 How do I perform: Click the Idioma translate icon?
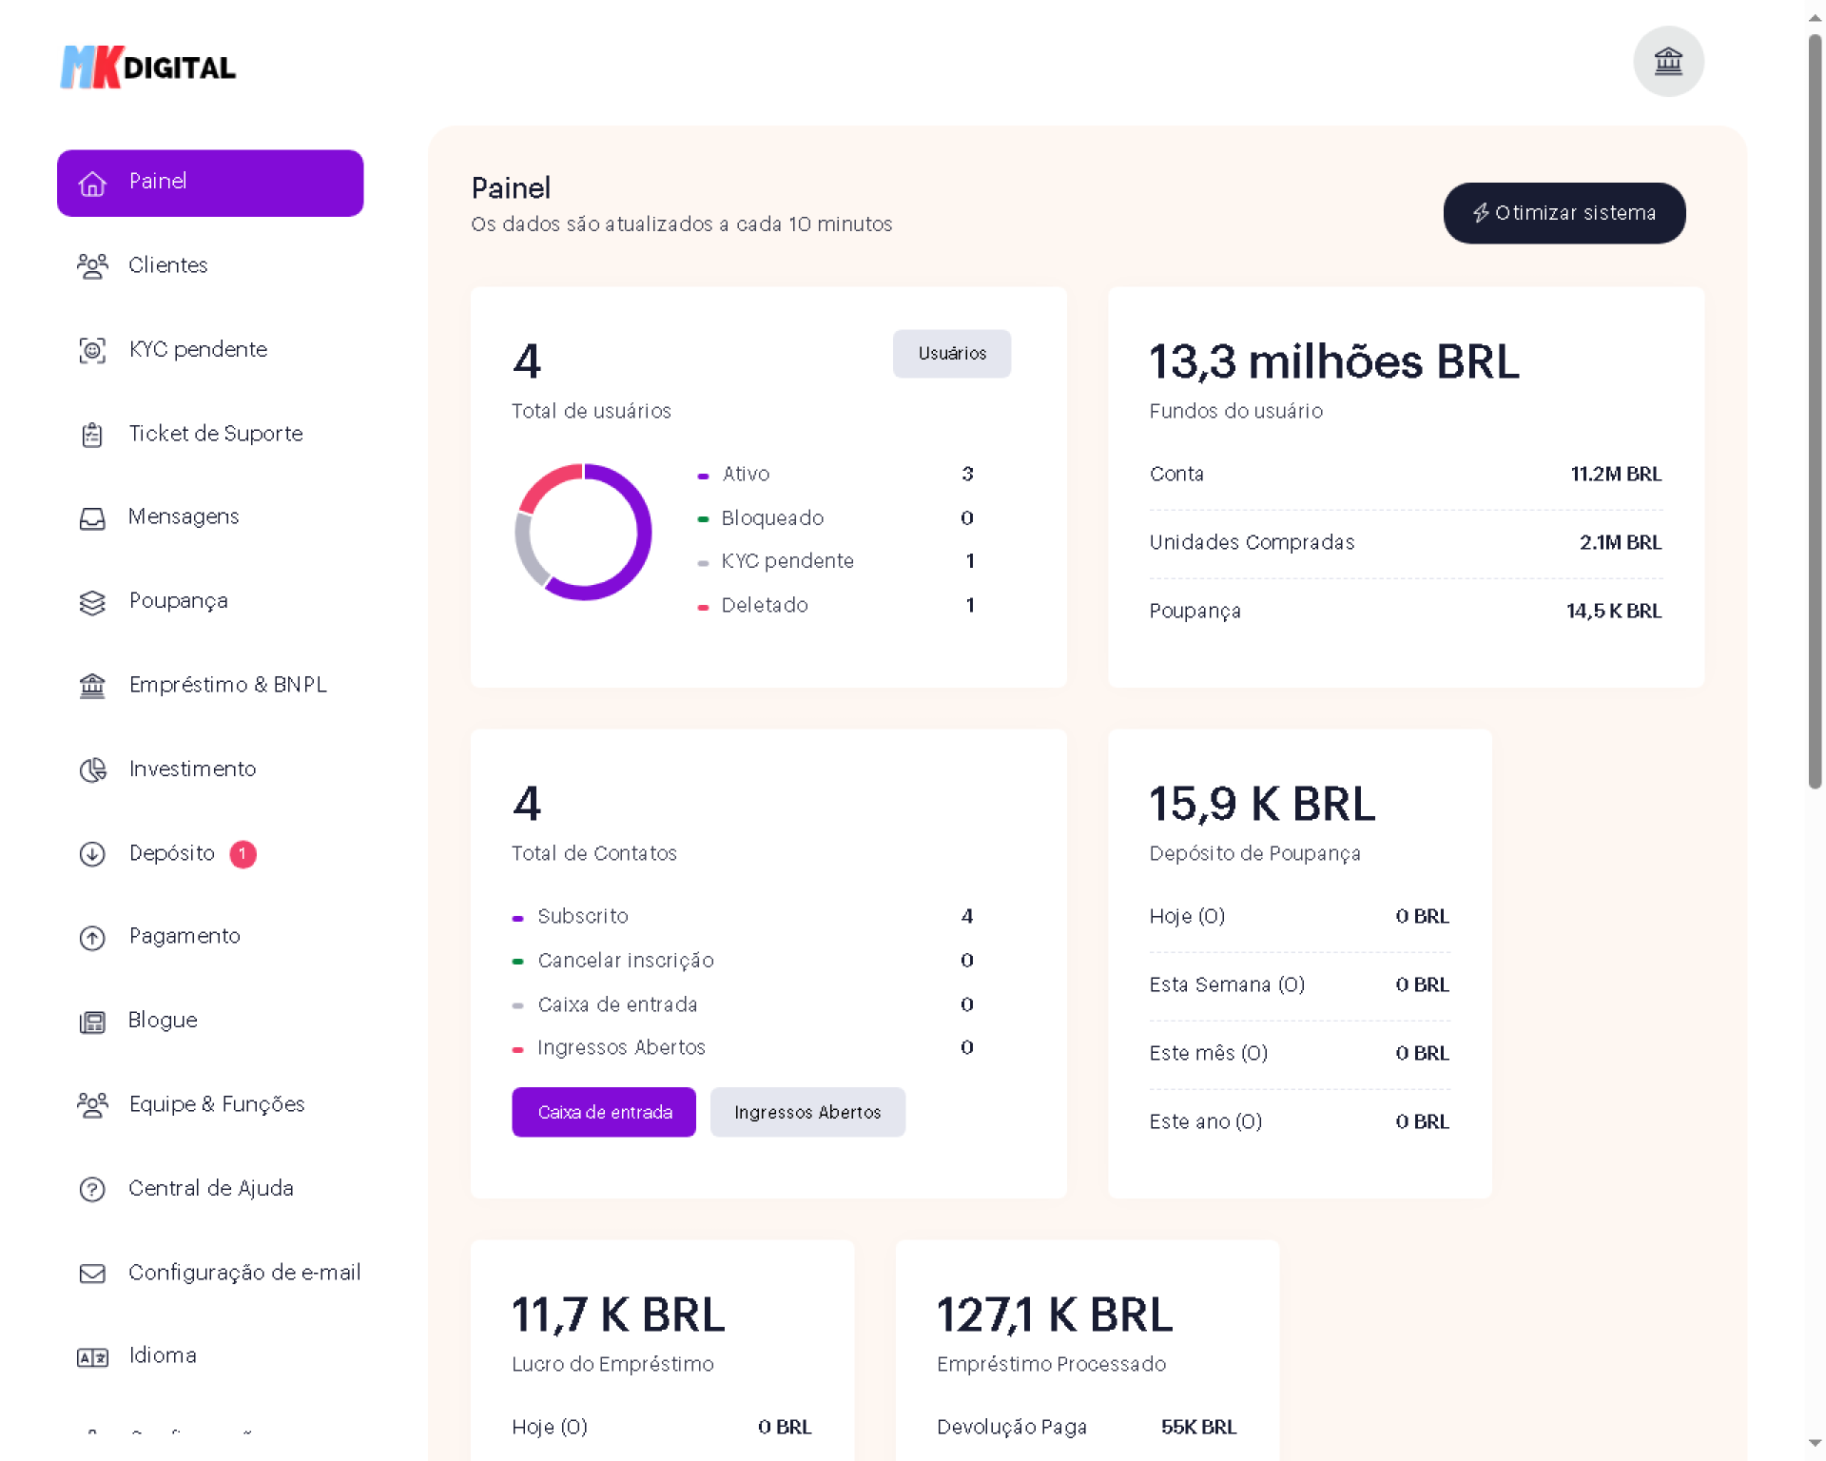92,1357
